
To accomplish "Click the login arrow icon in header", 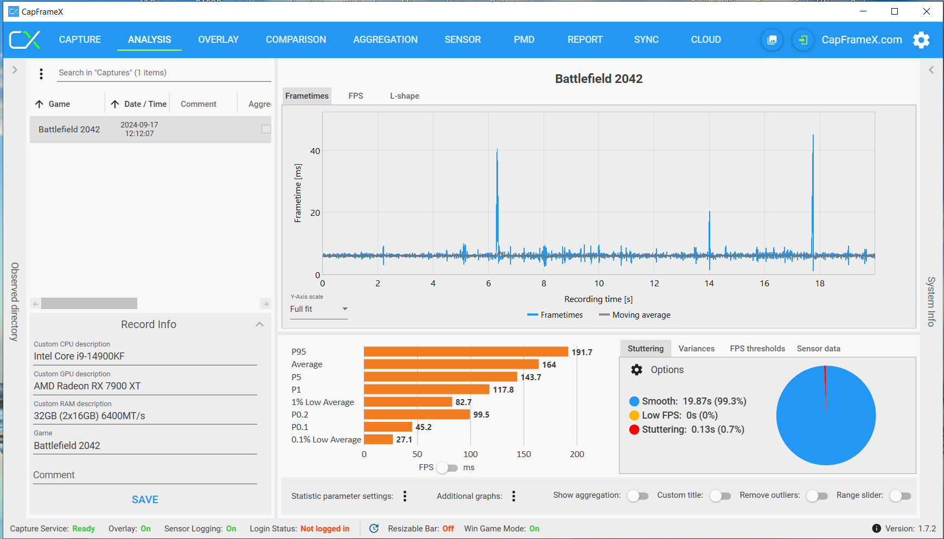I will [x=803, y=40].
